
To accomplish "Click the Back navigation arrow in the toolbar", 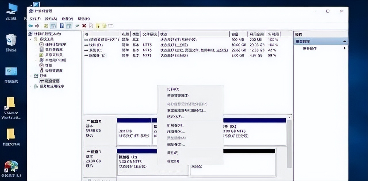I will coord(31,26).
